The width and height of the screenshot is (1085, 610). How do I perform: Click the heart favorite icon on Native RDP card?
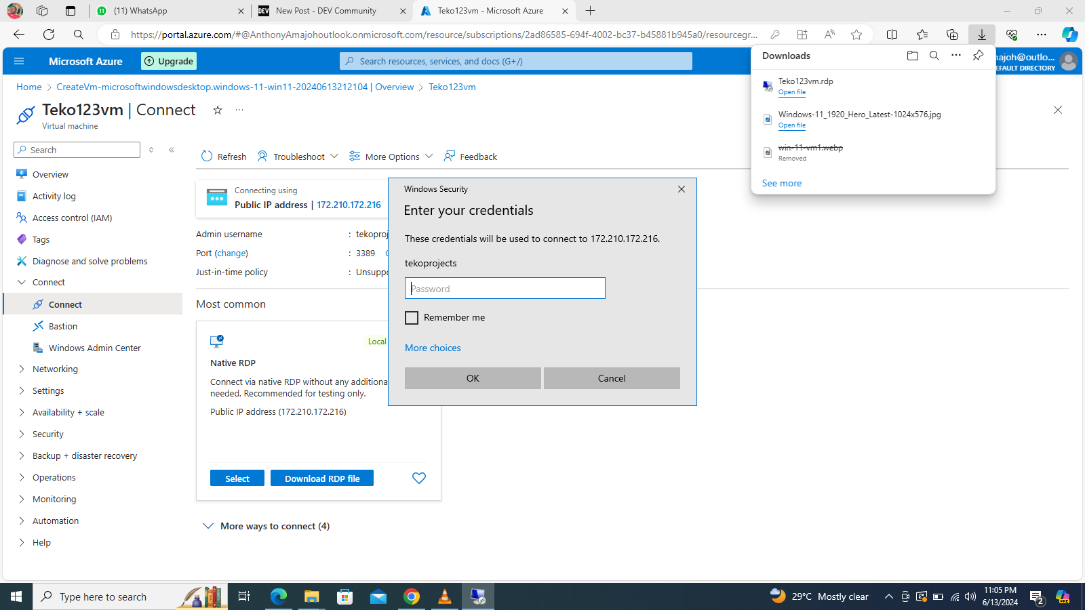419,479
